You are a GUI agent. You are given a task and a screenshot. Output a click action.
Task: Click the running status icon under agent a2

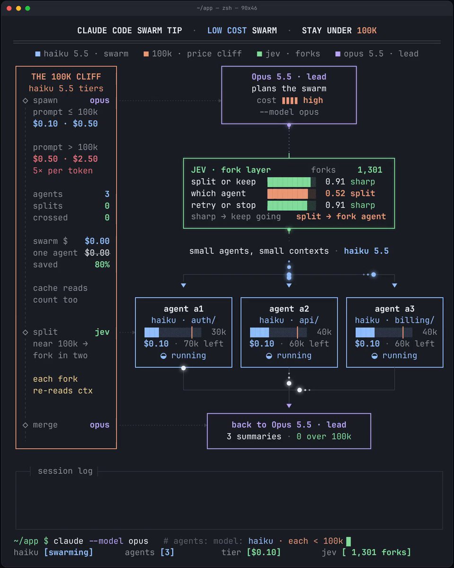point(269,356)
